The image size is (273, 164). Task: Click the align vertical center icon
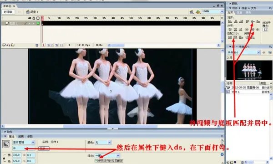tap(253, 21)
